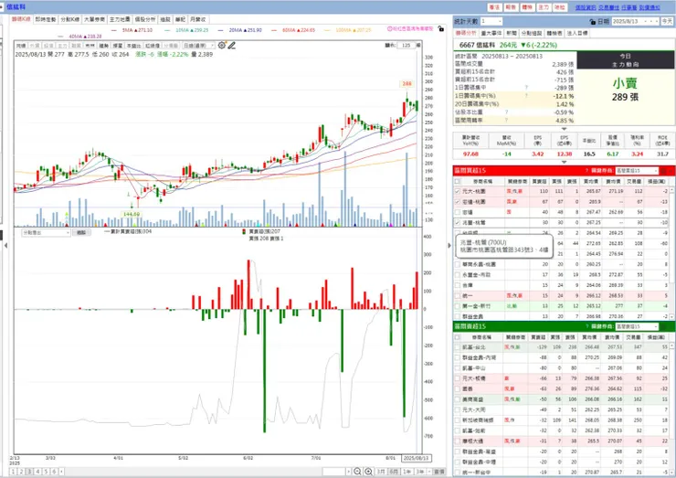
Task: Toggle the 宏遠-桃園 broker checkbox
Action: (458, 201)
